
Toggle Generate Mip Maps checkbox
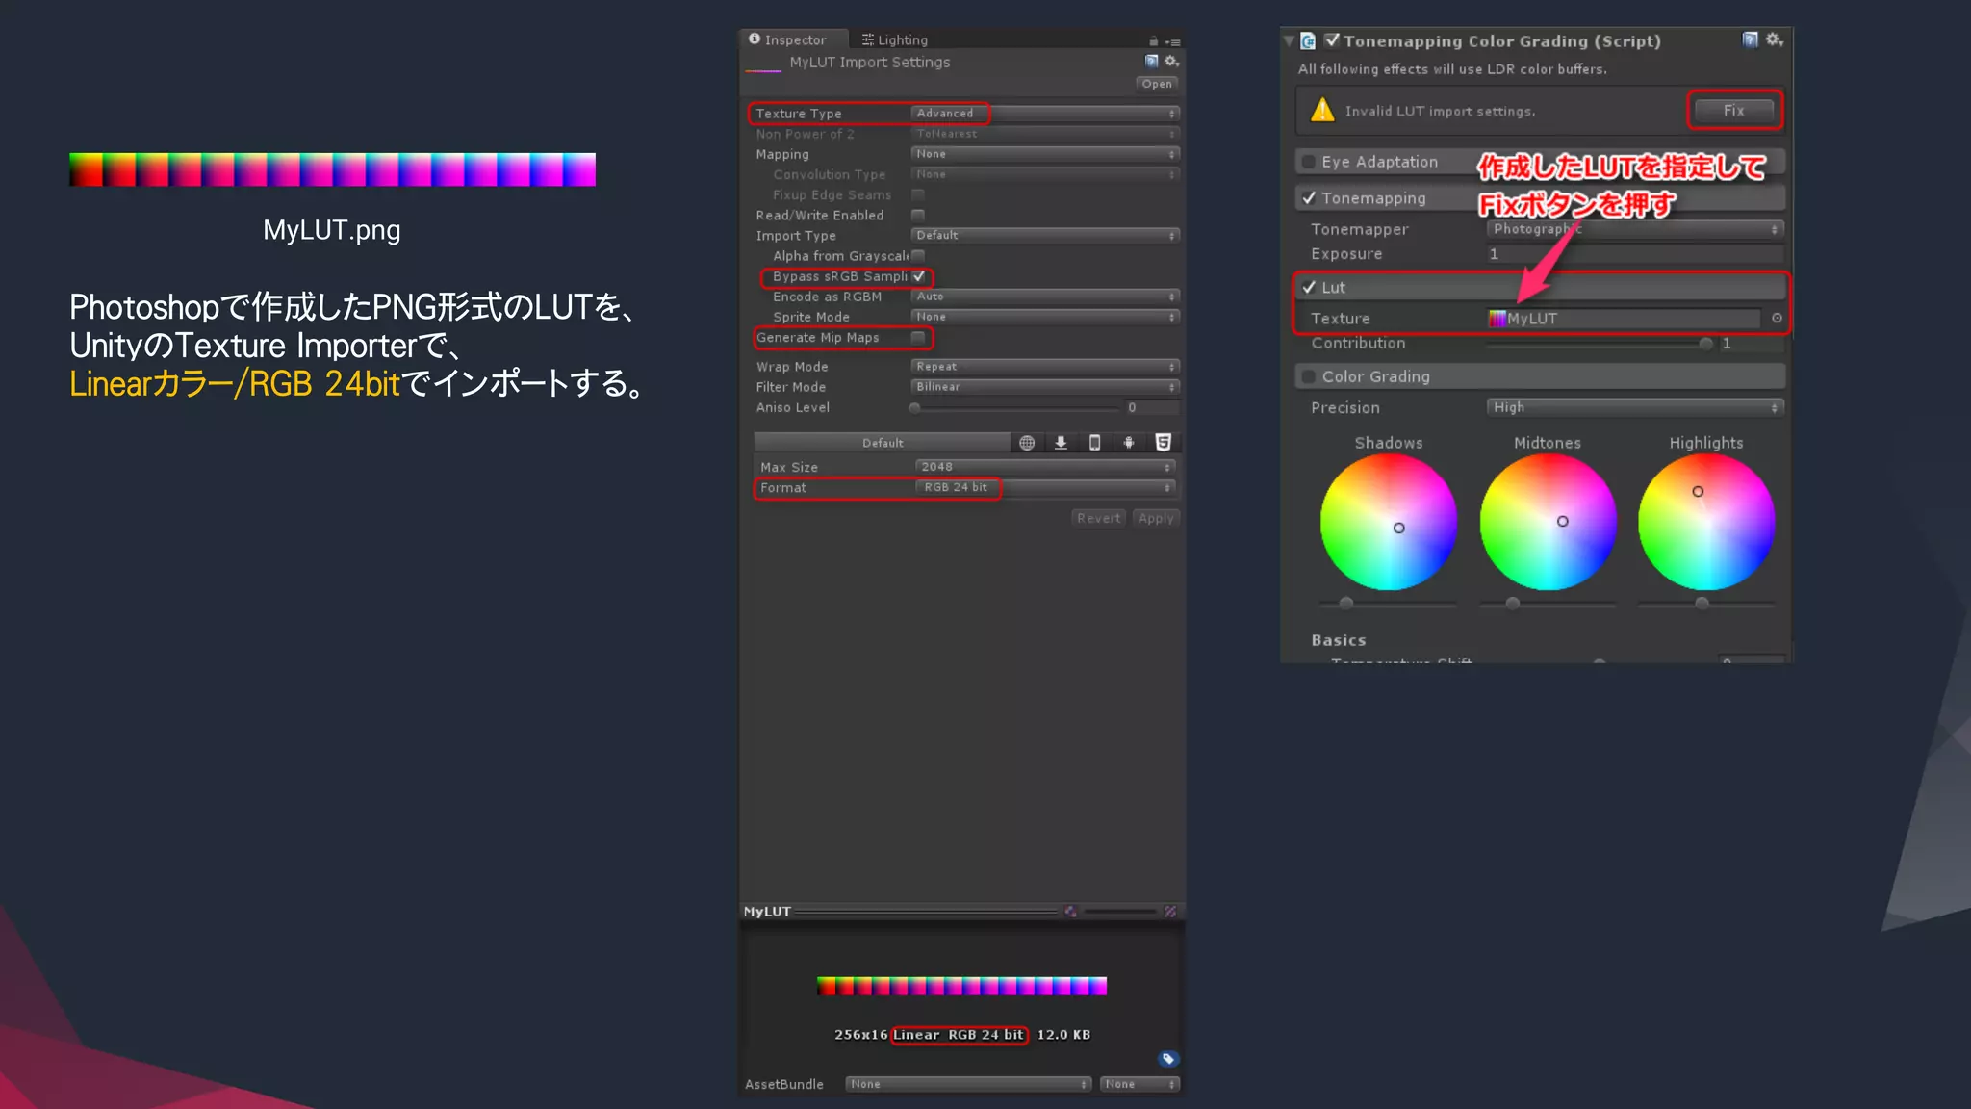[918, 338]
